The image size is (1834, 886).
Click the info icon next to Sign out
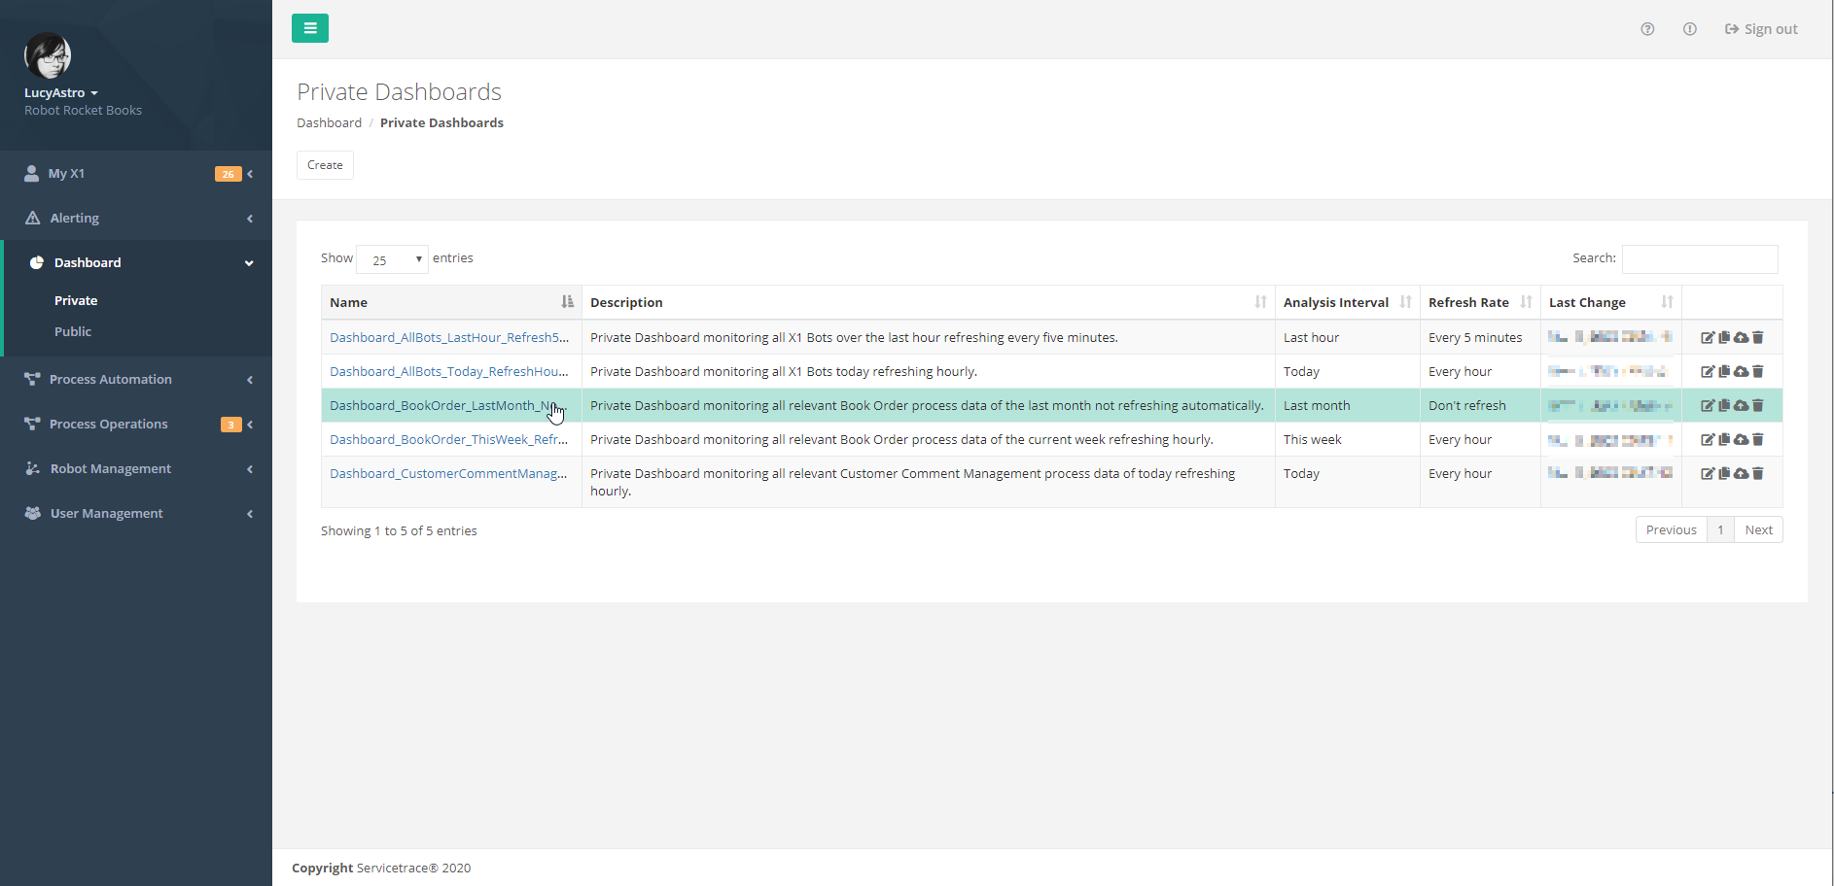pyautogui.click(x=1689, y=29)
